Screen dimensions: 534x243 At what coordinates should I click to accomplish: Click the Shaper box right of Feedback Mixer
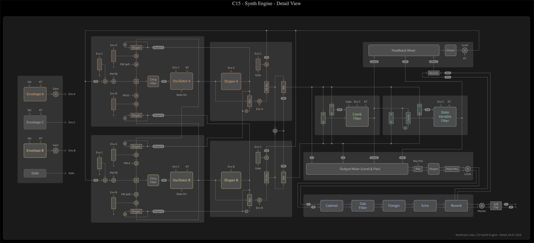[451, 50]
